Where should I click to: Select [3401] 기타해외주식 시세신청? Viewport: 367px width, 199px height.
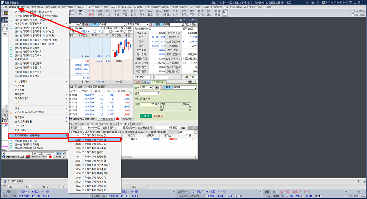pos(94,135)
